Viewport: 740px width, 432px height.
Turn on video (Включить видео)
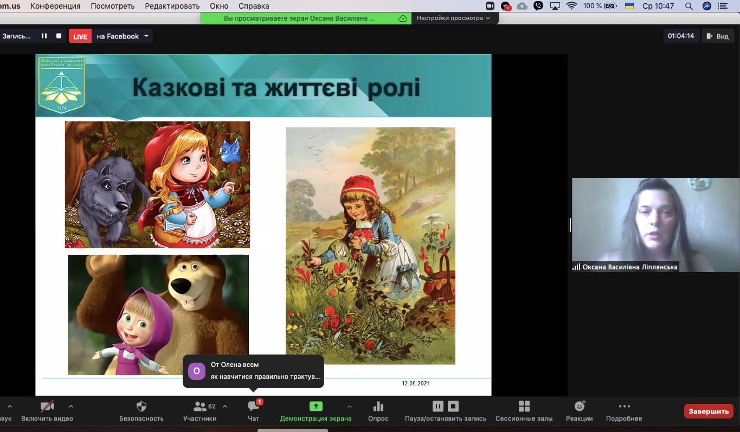click(x=47, y=407)
